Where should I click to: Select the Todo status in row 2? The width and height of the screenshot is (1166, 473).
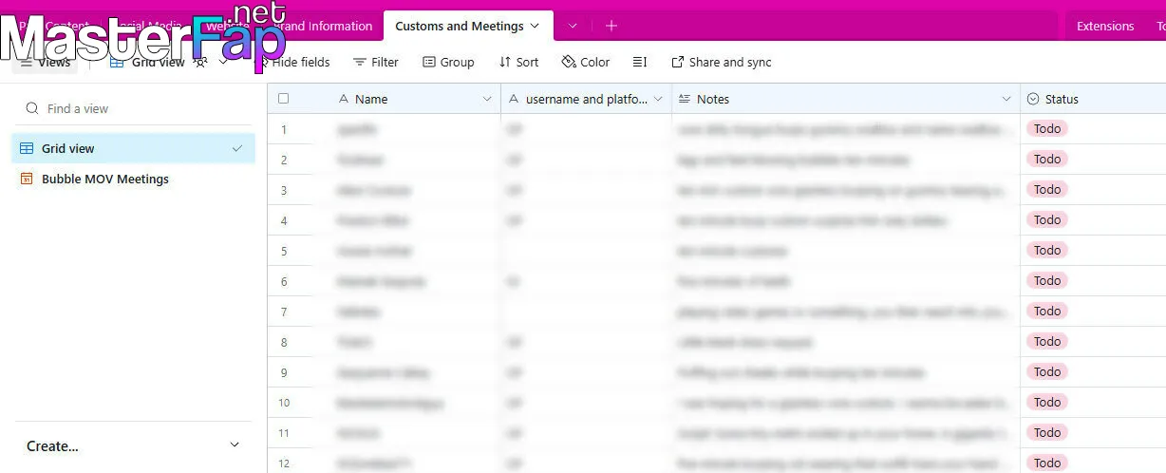point(1047,159)
